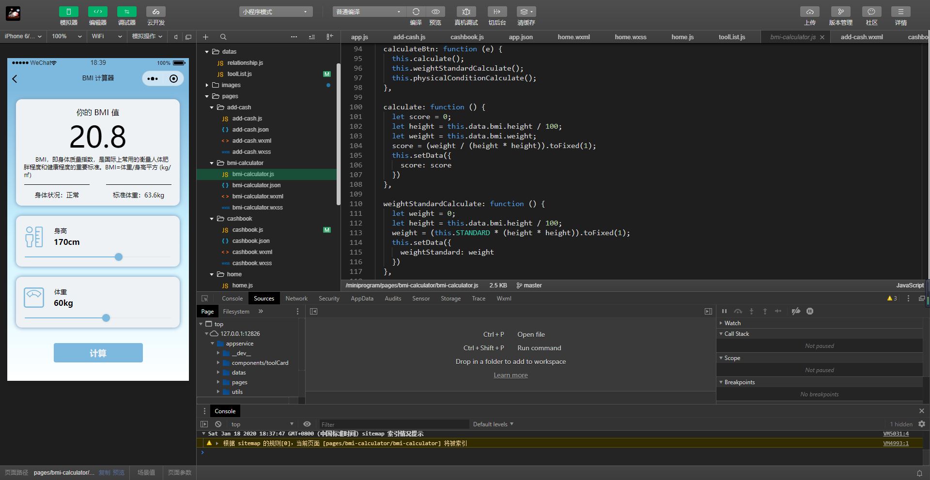Image resolution: width=930 pixels, height=480 pixels.
Task: Open cashbook.js in file tree
Action: tap(248, 230)
